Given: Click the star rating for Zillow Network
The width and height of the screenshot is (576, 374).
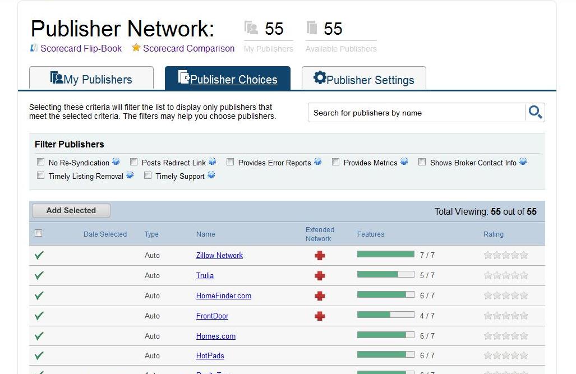Looking at the screenshot, I should [x=506, y=255].
